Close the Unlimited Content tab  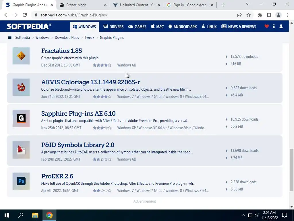tap(159, 5)
